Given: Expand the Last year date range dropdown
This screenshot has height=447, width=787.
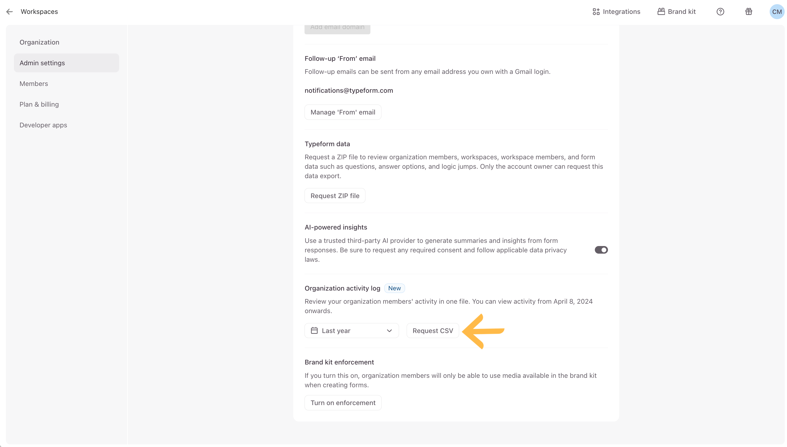Looking at the screenshot, I should pyautogui.click(x=351, y=331).
